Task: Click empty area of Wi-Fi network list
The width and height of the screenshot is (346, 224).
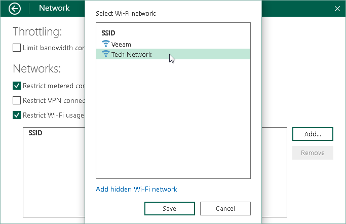Action: point(173,122)
